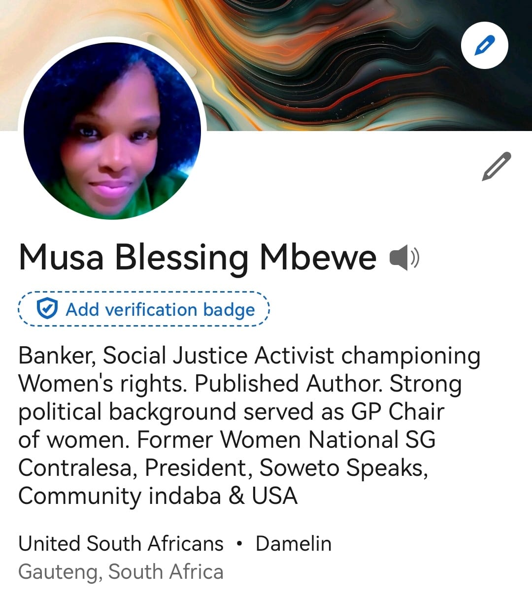Click the Soweto Speaks text in headline
The width and height of the screenshot is (532, 598).
(x=343, y=468)
